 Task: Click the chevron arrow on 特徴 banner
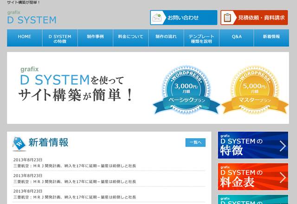283,146
